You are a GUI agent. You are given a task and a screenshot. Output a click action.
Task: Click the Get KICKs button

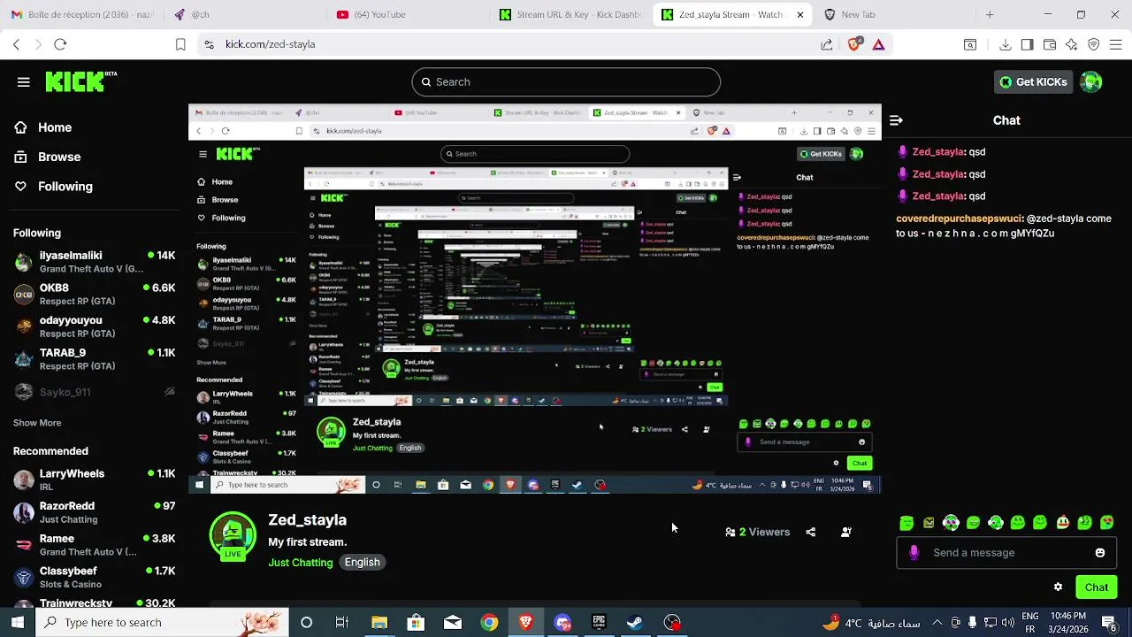(x=1033, y=82)
